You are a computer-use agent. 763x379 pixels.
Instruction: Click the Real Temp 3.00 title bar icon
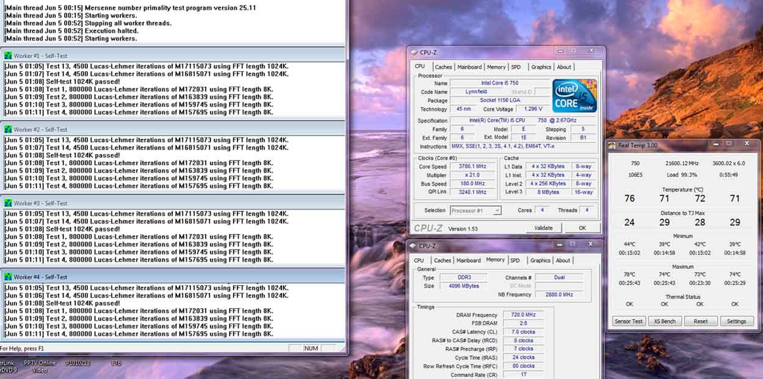pyautogui.click(x=612, y=146)
